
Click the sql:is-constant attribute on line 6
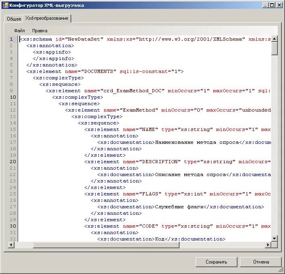[144, 71]
